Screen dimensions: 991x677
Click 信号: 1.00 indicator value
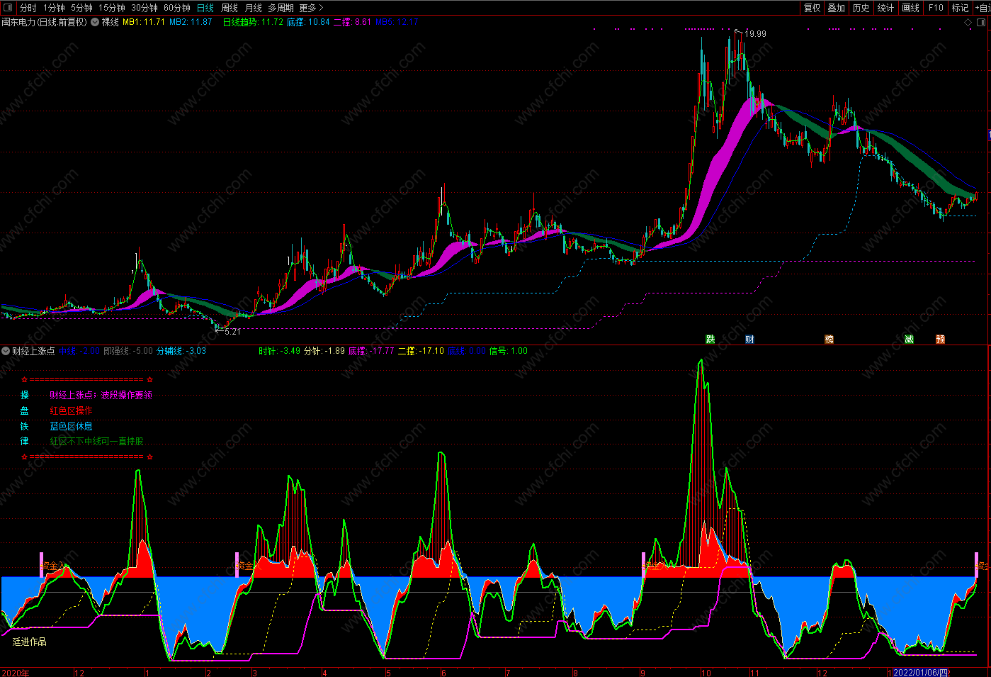coord(509,351)
